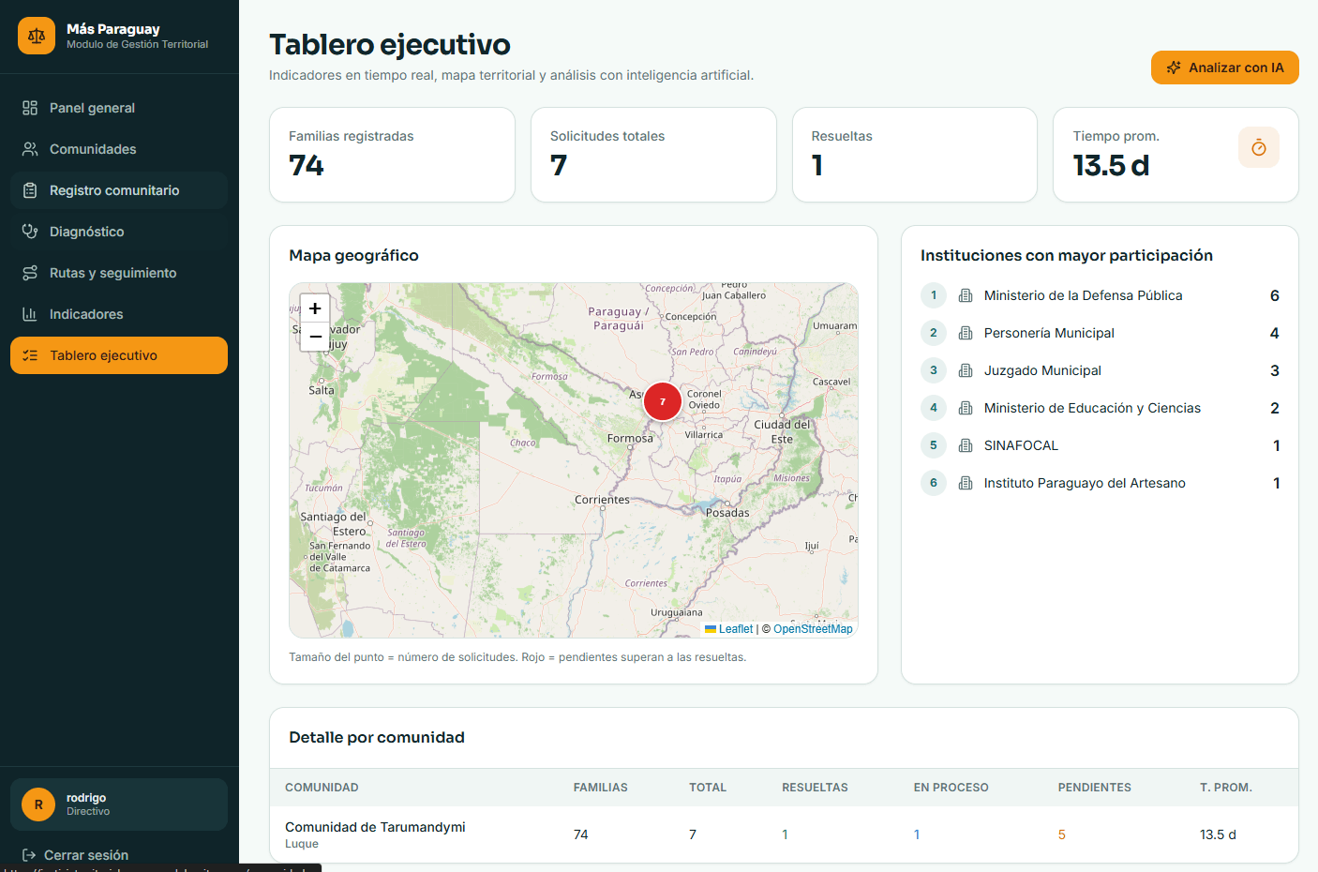This screenshot has height=872, width=1318.
Task: Click the timer icon in Tiempo prom. card
Action: [1259, 147]
